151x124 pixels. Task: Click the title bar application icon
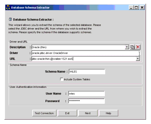point(8,8)
